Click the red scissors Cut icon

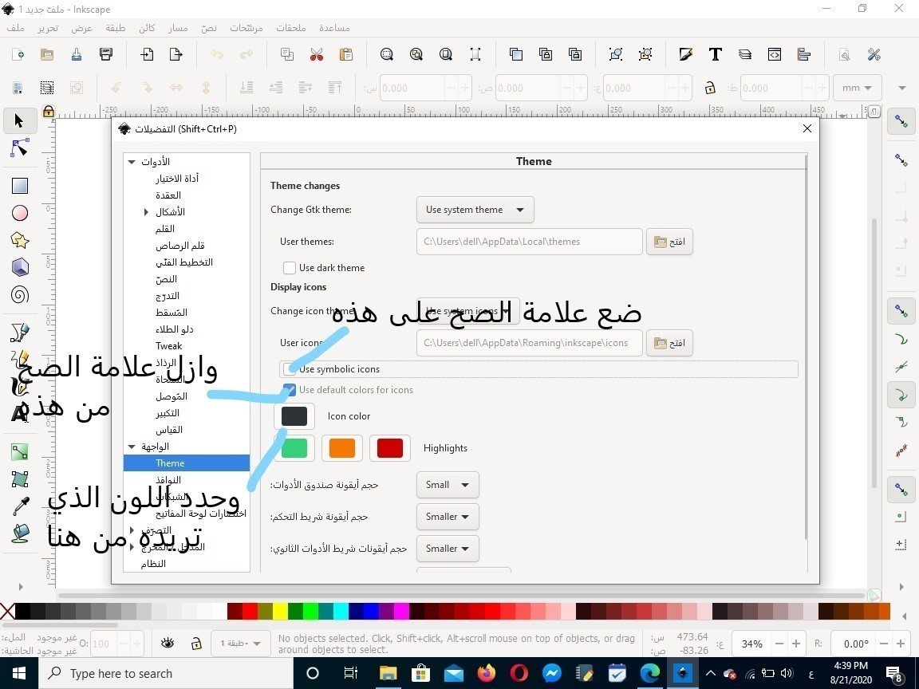[x=317, y=54]
